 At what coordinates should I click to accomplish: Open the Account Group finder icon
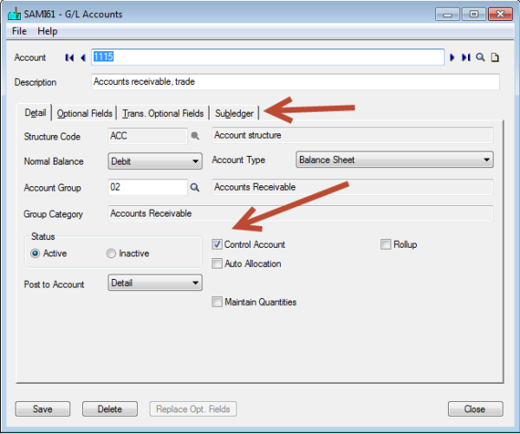click(x=195, y=187)
